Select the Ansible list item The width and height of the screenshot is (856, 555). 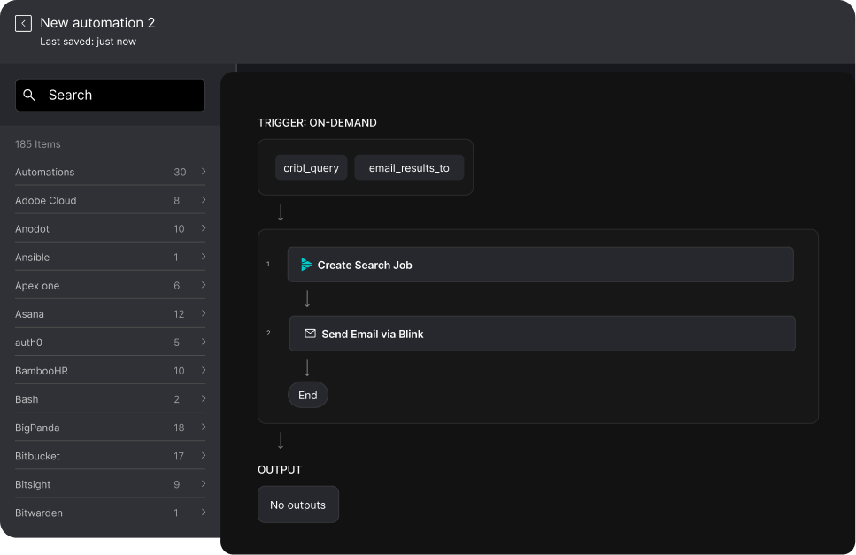click(111, 257)
